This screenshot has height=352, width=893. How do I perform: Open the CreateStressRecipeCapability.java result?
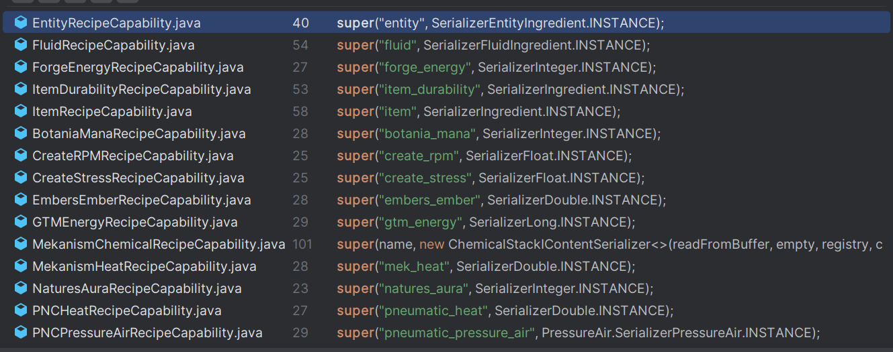coord(138,178)
